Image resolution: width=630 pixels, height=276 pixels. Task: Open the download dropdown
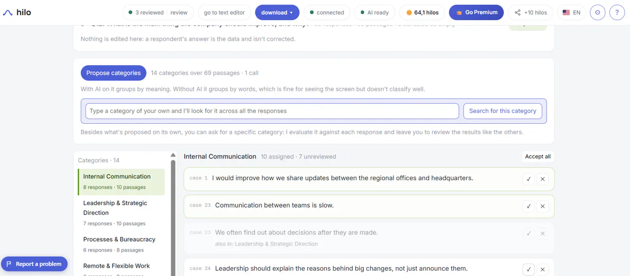point(277,13)
